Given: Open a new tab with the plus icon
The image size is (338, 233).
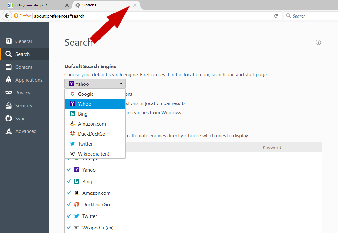Looking at the screenshot, I should (146, 5).
